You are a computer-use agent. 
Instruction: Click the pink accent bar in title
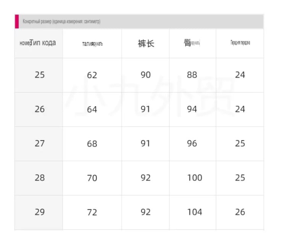pos(17,22)
